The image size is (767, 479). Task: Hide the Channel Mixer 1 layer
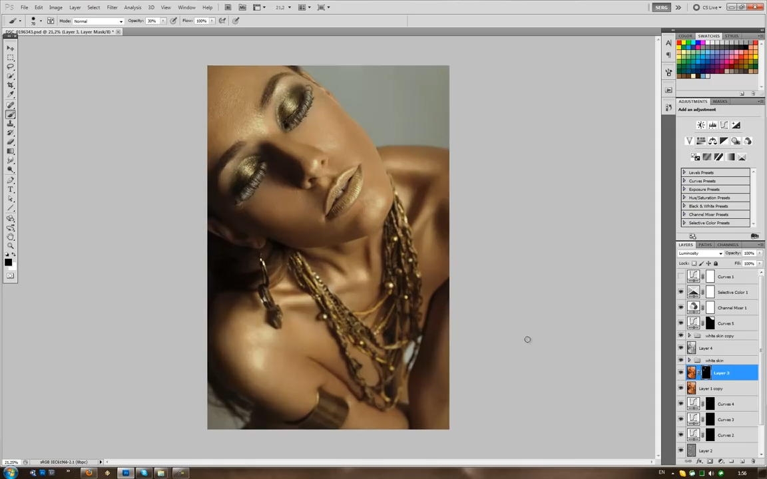pos(681,308)
